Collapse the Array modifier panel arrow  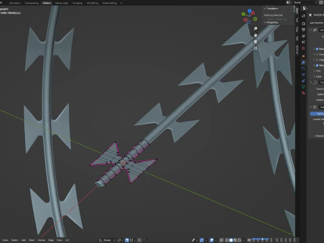(311, 30)
